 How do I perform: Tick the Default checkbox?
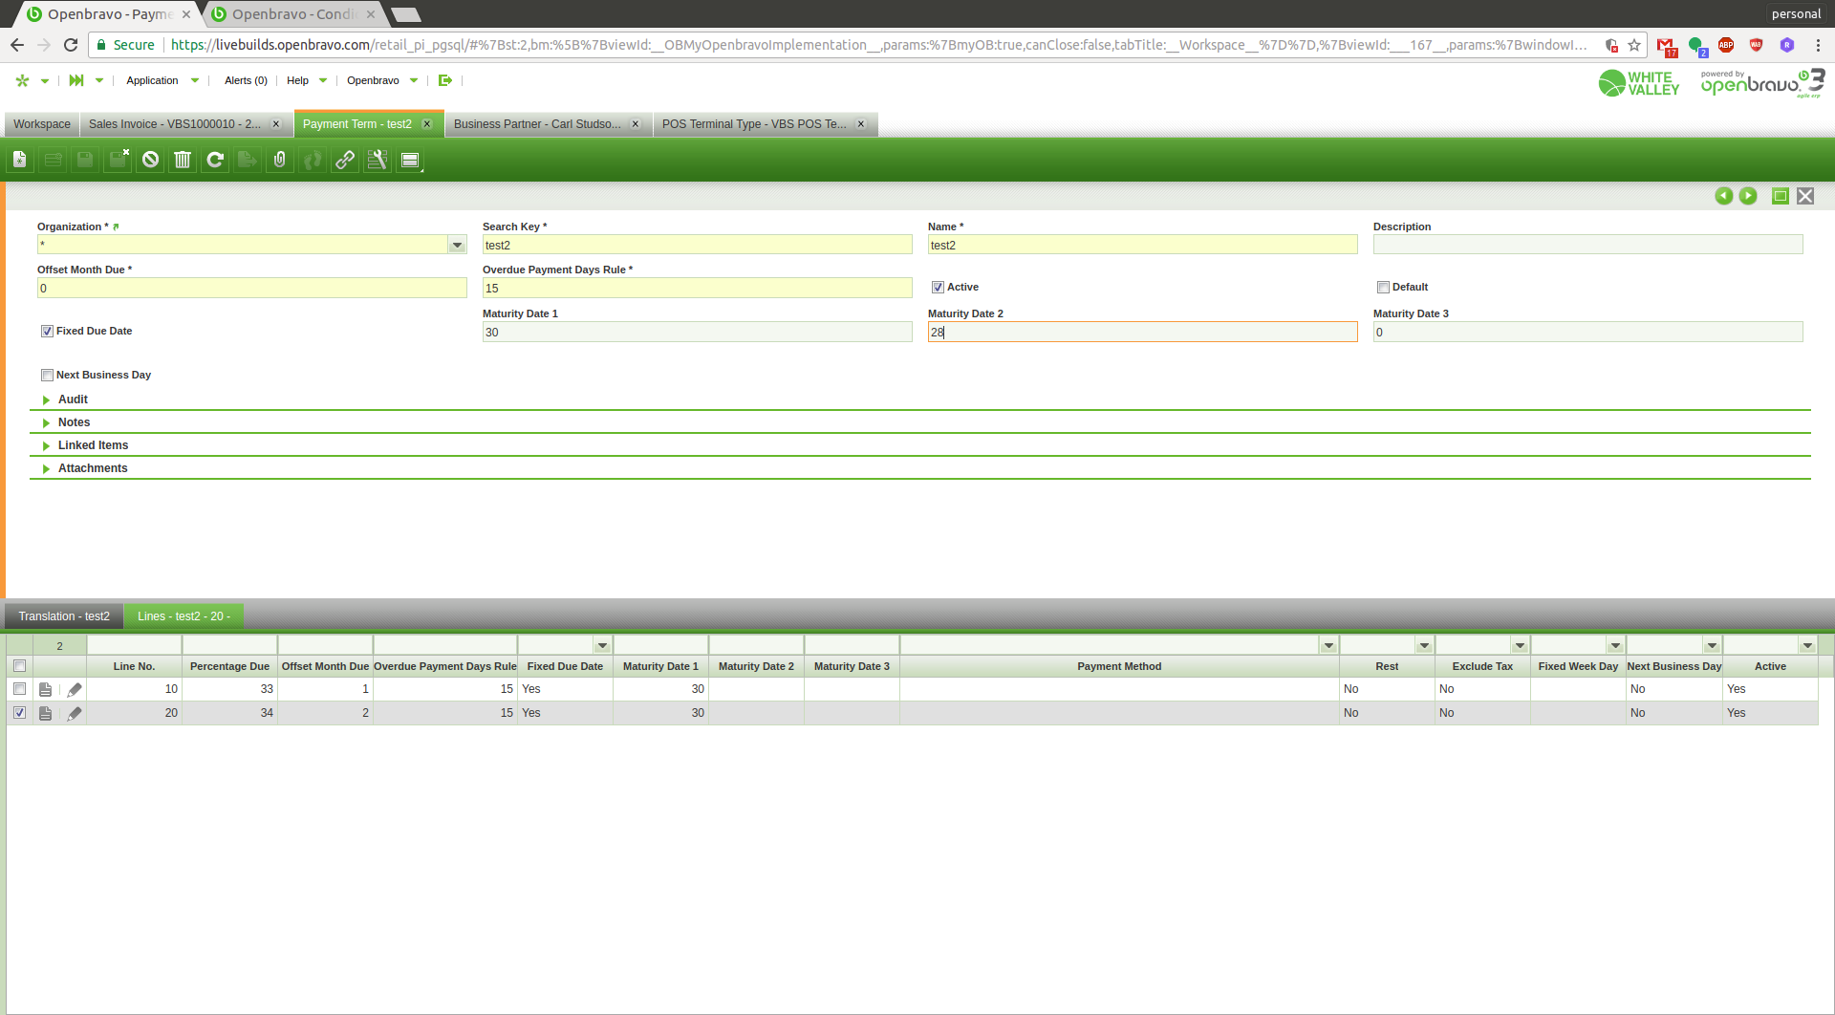(1383, 288)
